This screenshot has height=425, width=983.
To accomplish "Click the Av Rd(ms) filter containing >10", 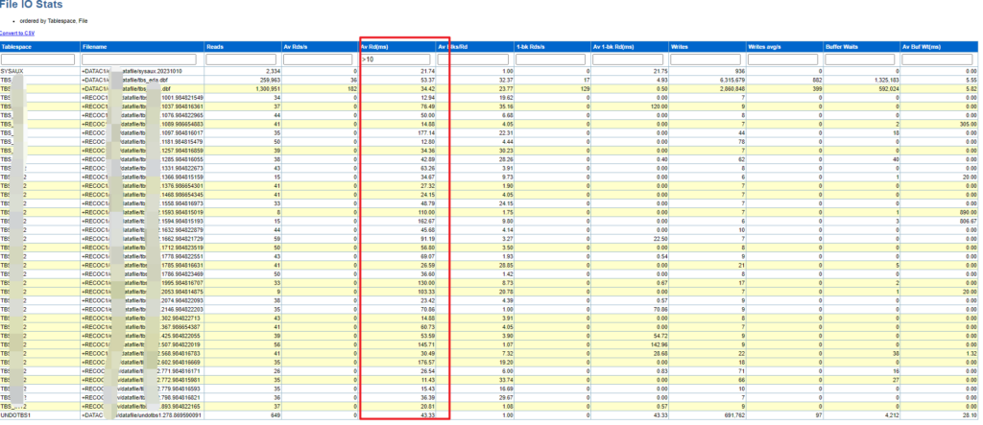I will 396,59.
